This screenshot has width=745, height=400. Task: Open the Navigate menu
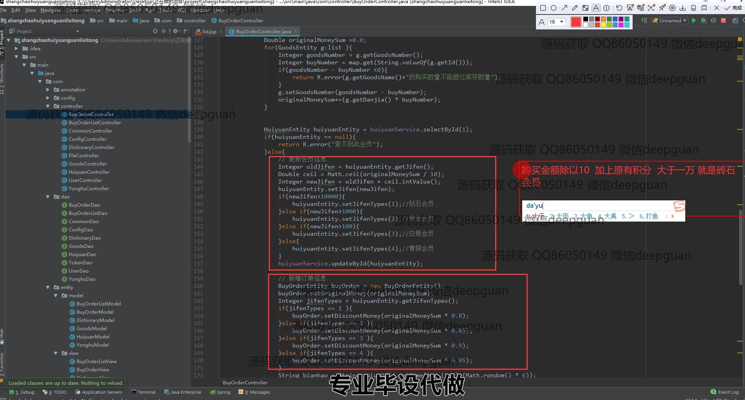[x=50, y=10]
